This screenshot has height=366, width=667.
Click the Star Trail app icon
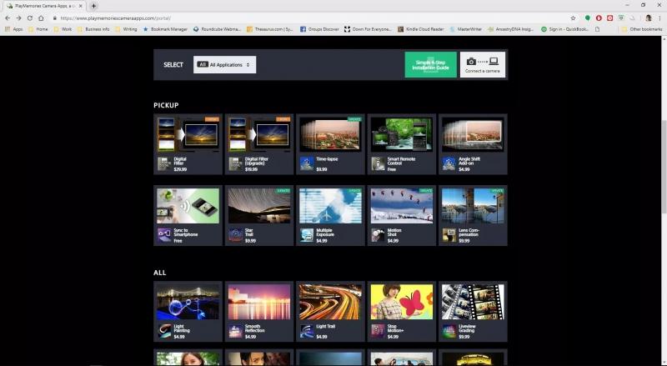[235, 235]
